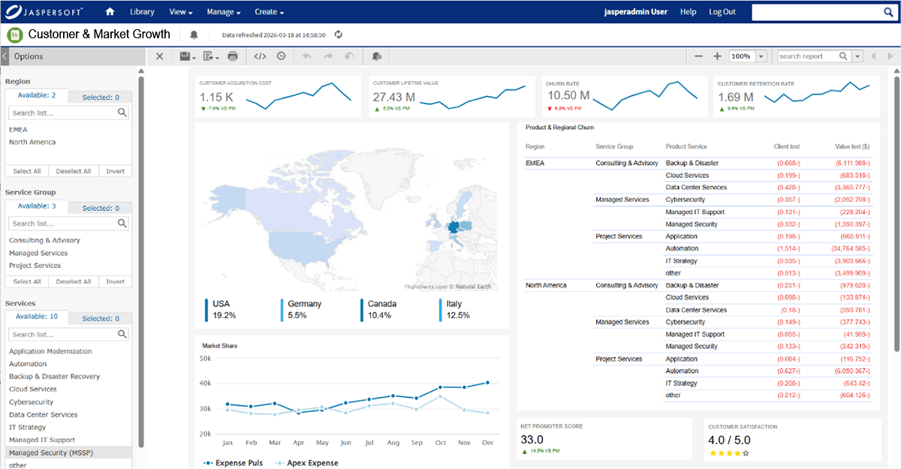Redo the last undone action
The width and height of the screenshot is (901, 469).
coord(327,56)
